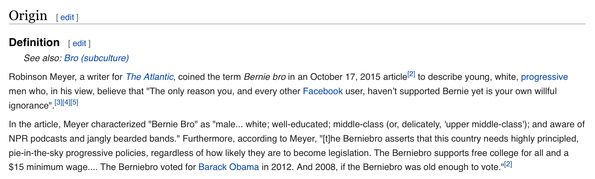Follow the progressive link

pos(544,77)
